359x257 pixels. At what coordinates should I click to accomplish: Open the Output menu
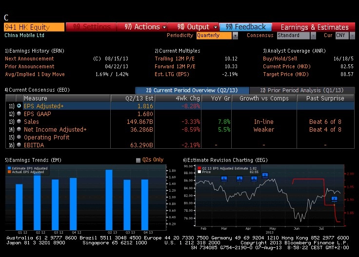point(194,27)
